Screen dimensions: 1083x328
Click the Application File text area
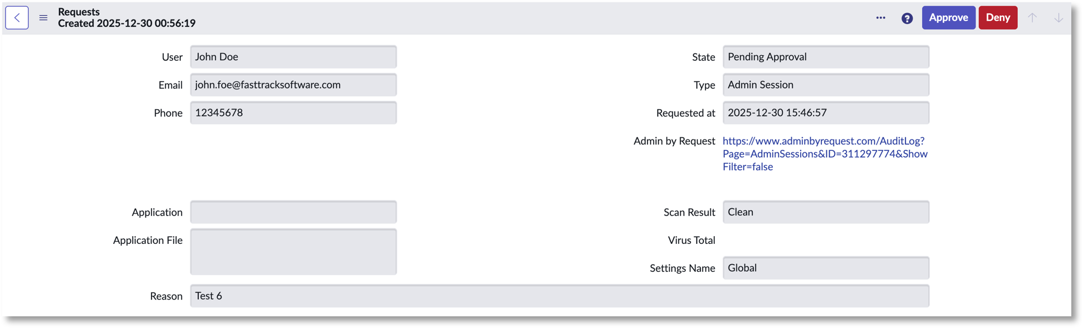tap(293, 252)
